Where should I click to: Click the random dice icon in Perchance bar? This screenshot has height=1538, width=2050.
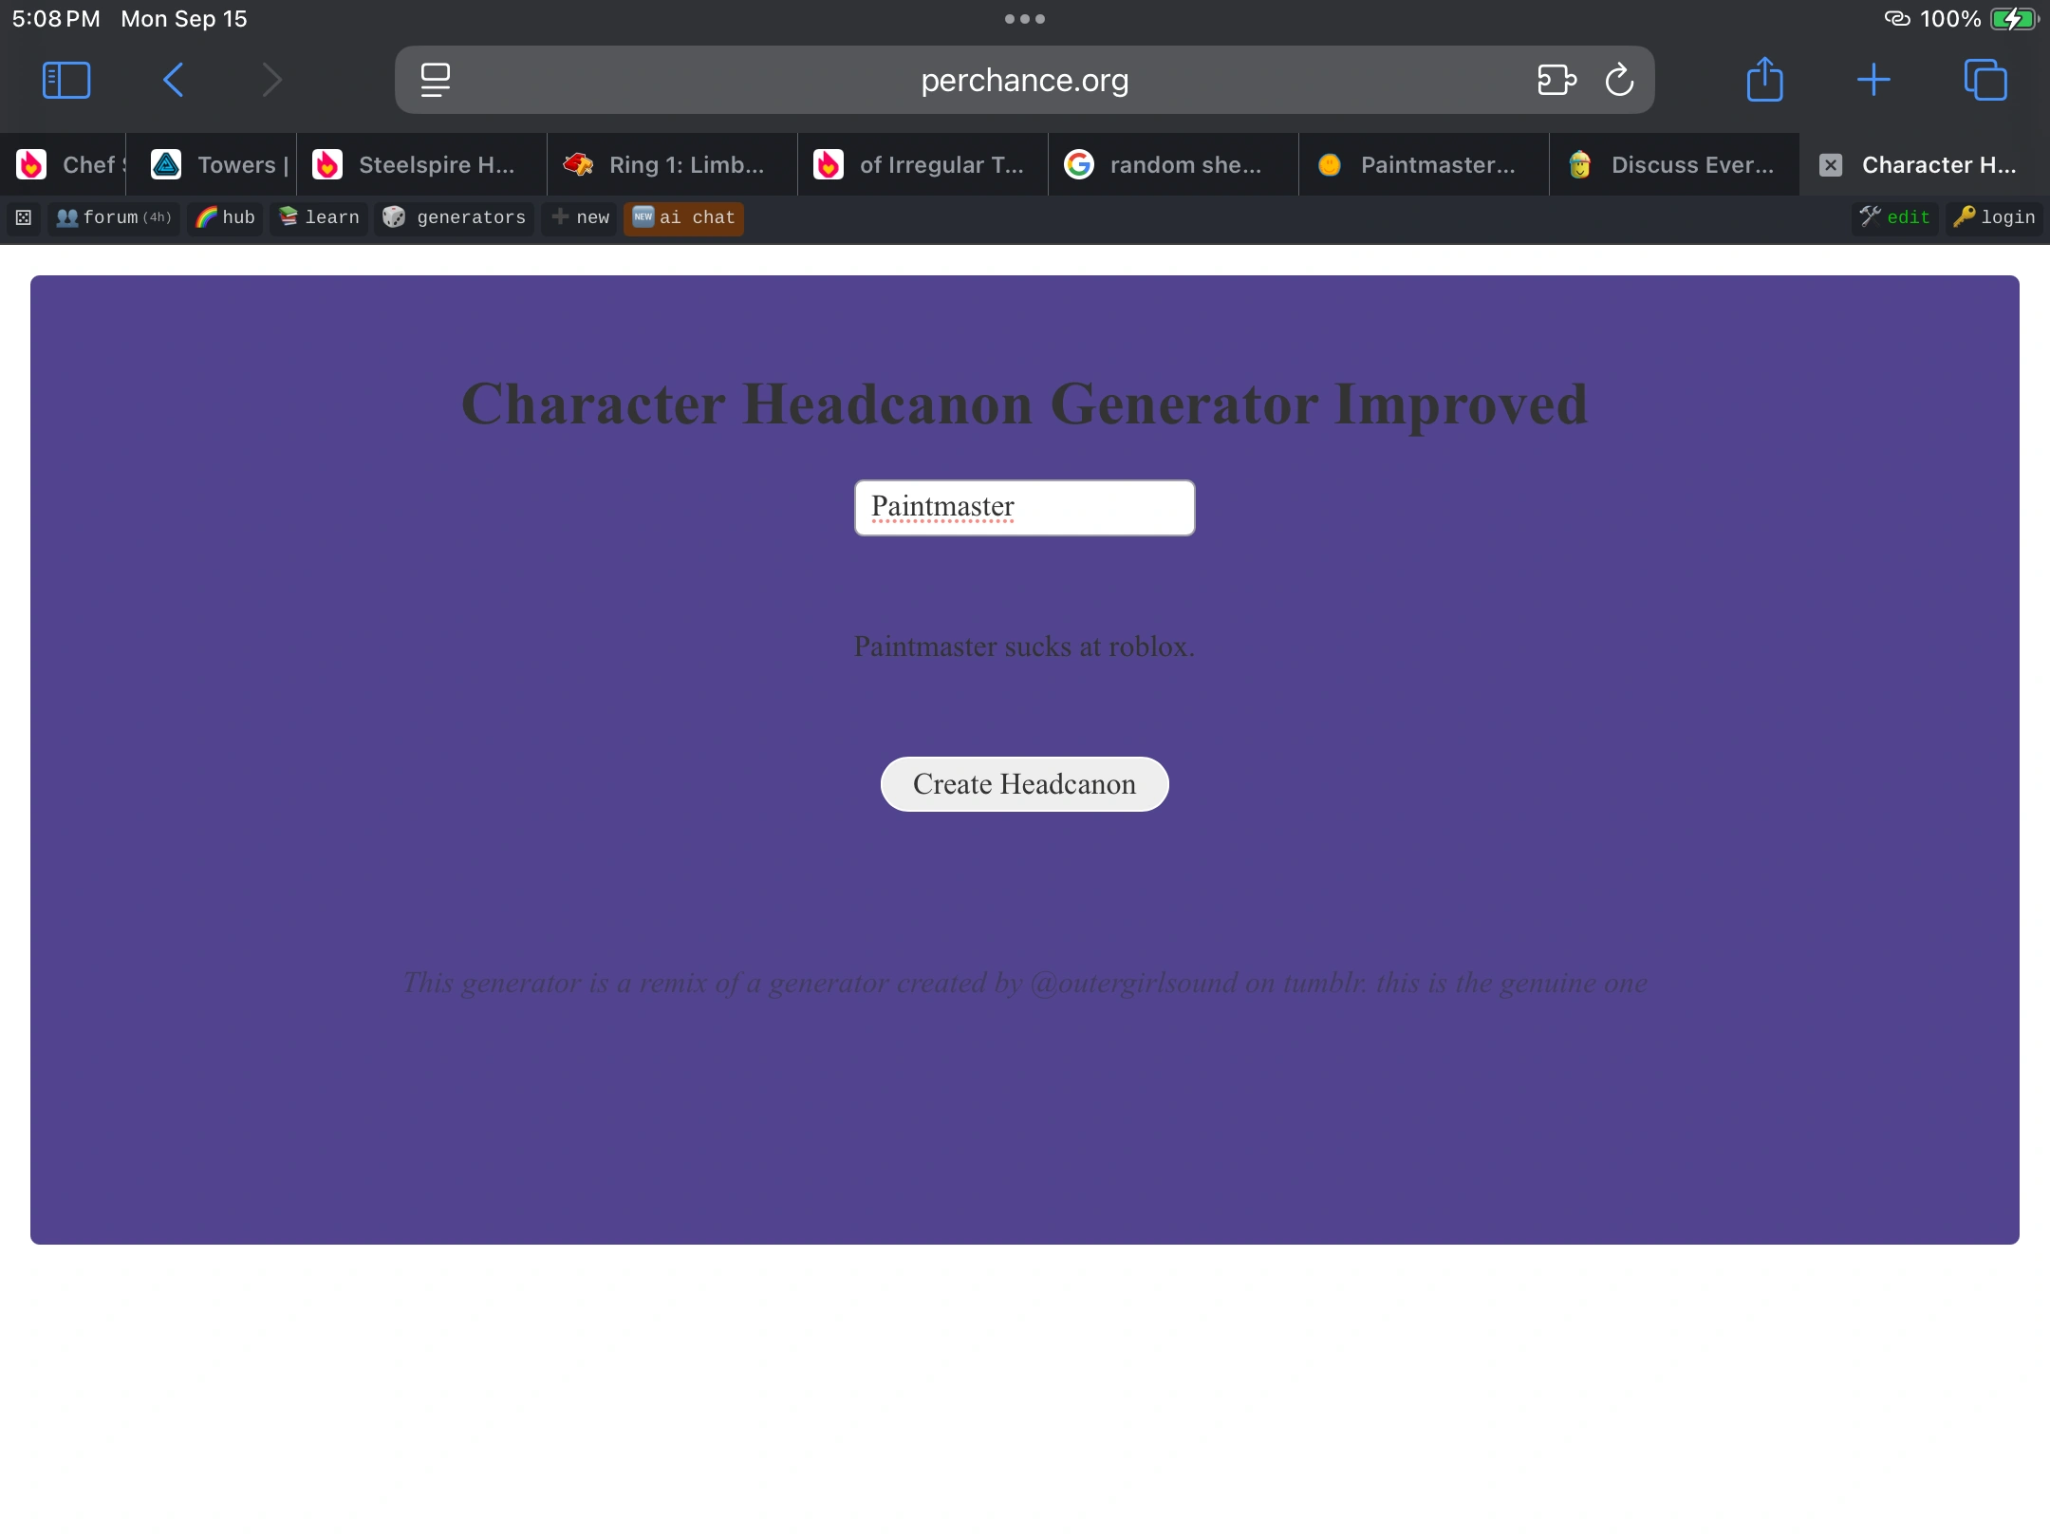tap(23, 217)
